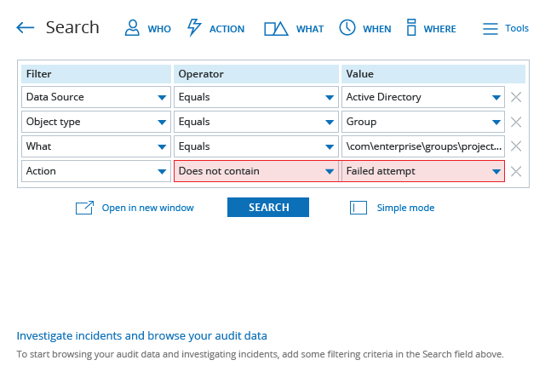Click the SEARCH button
This screenshot has width=545, height=383.
point(268,207)
